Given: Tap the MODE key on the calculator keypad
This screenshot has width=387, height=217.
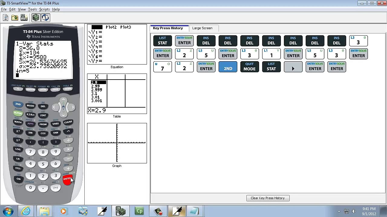Looking at the screenshot, I should 30,106.
